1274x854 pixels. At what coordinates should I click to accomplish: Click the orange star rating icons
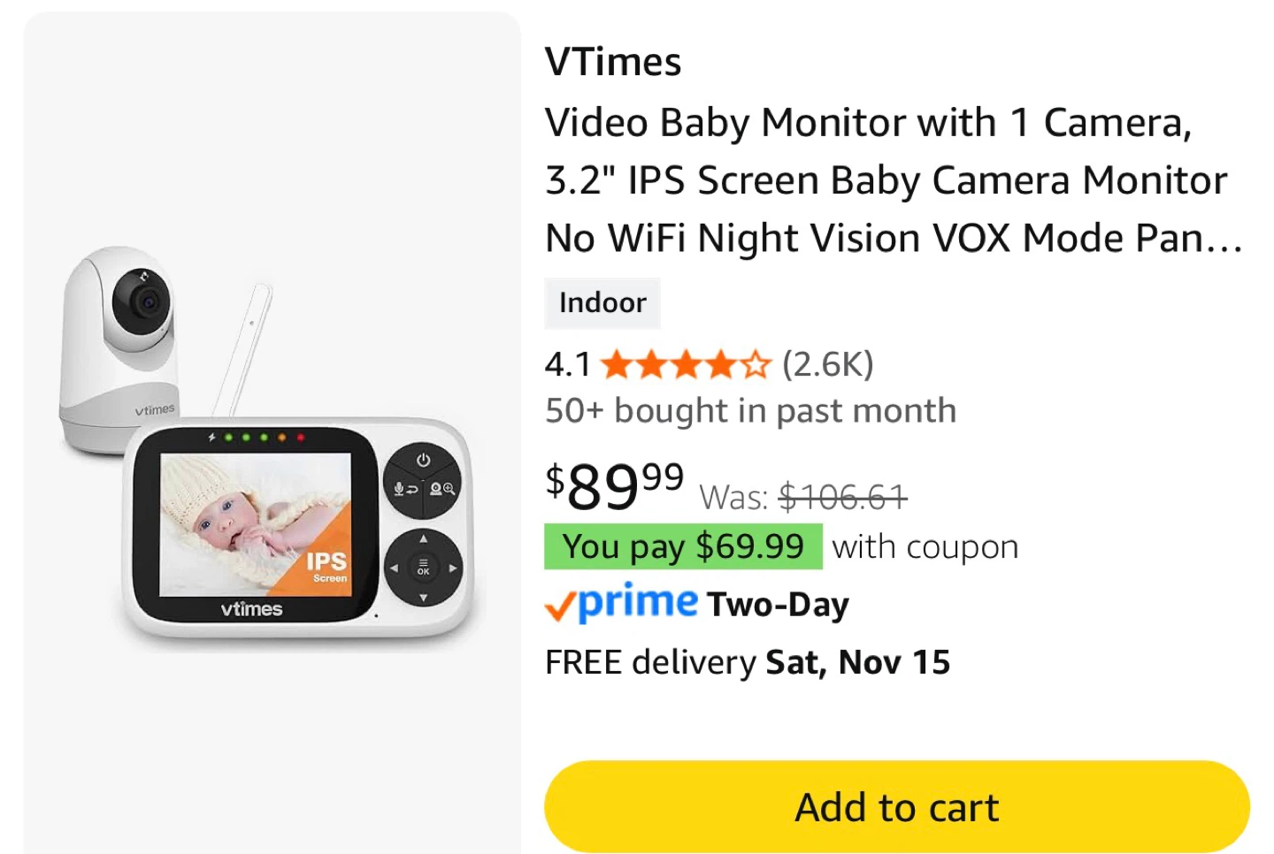click(x=685, y=364)
